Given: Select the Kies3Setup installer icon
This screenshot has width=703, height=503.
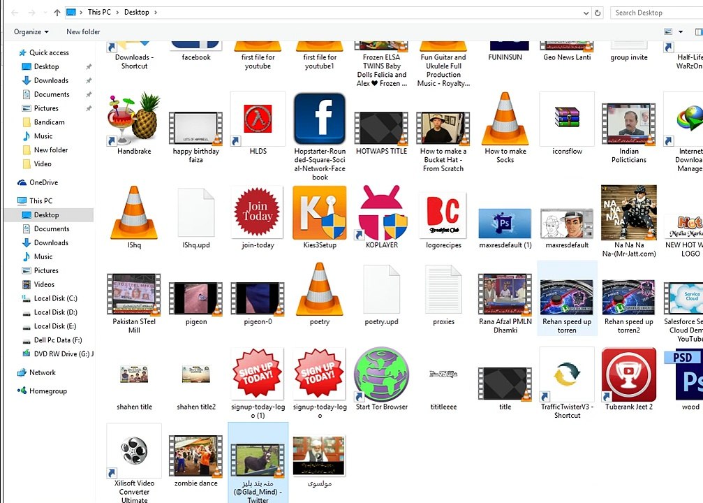Looking at the screenshot, I should tap(320, 213).
